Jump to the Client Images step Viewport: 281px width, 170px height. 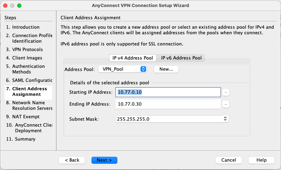[x=27, y=58]
